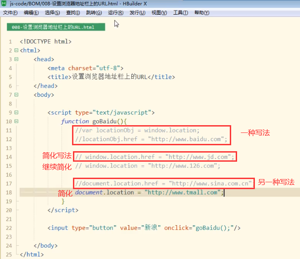Click the charset="utf-8" attribute text
Viewport: 300px width, 259px height.
pyautogui.click(x=94, y=68)
